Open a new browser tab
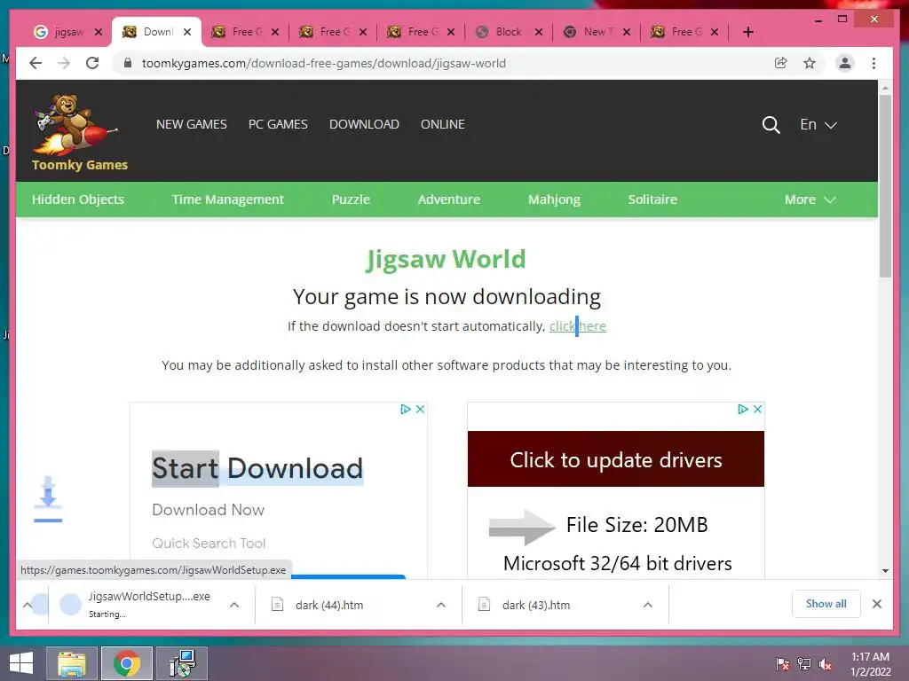The width and height of the screenshot is (909, 681). (747, 32)
